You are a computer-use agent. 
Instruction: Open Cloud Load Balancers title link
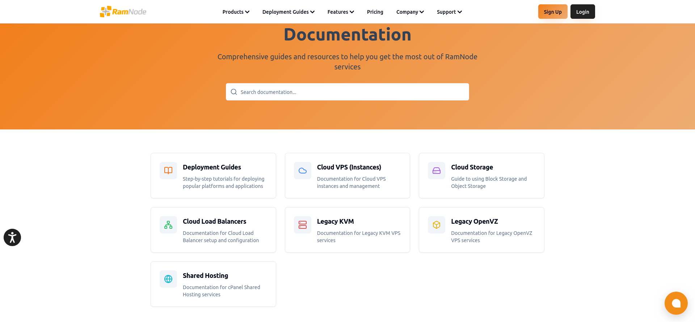coord(214,222)
